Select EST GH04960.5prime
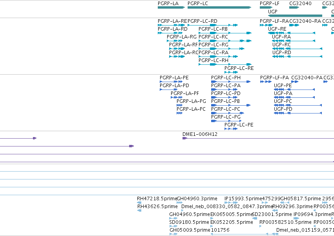Image resolution: width=334 pixels, height=236 pixels. 190,214
